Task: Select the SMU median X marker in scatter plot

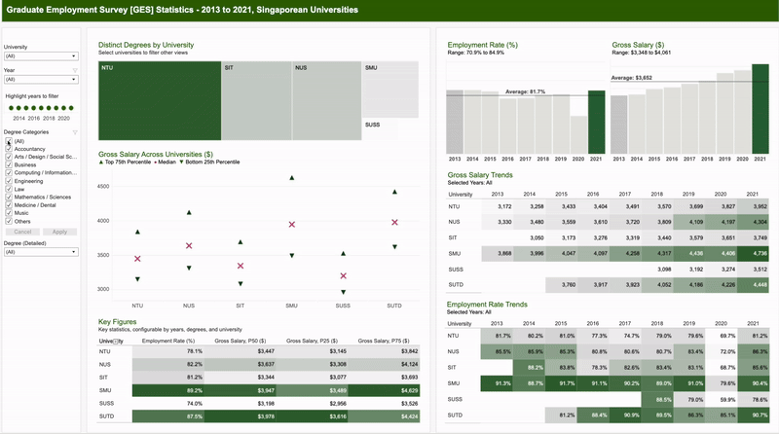Action: click(291, 225)
